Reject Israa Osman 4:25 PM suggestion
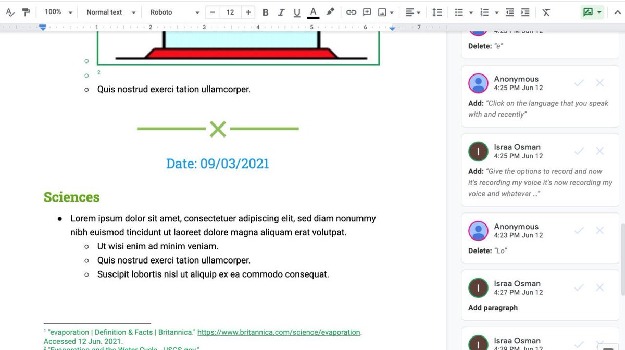625x350 pixels. coord(599,151)
